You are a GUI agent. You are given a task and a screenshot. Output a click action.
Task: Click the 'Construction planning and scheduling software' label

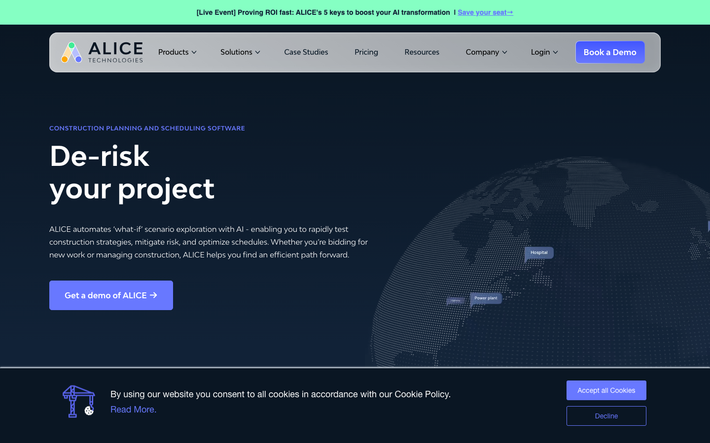[147, 128]
